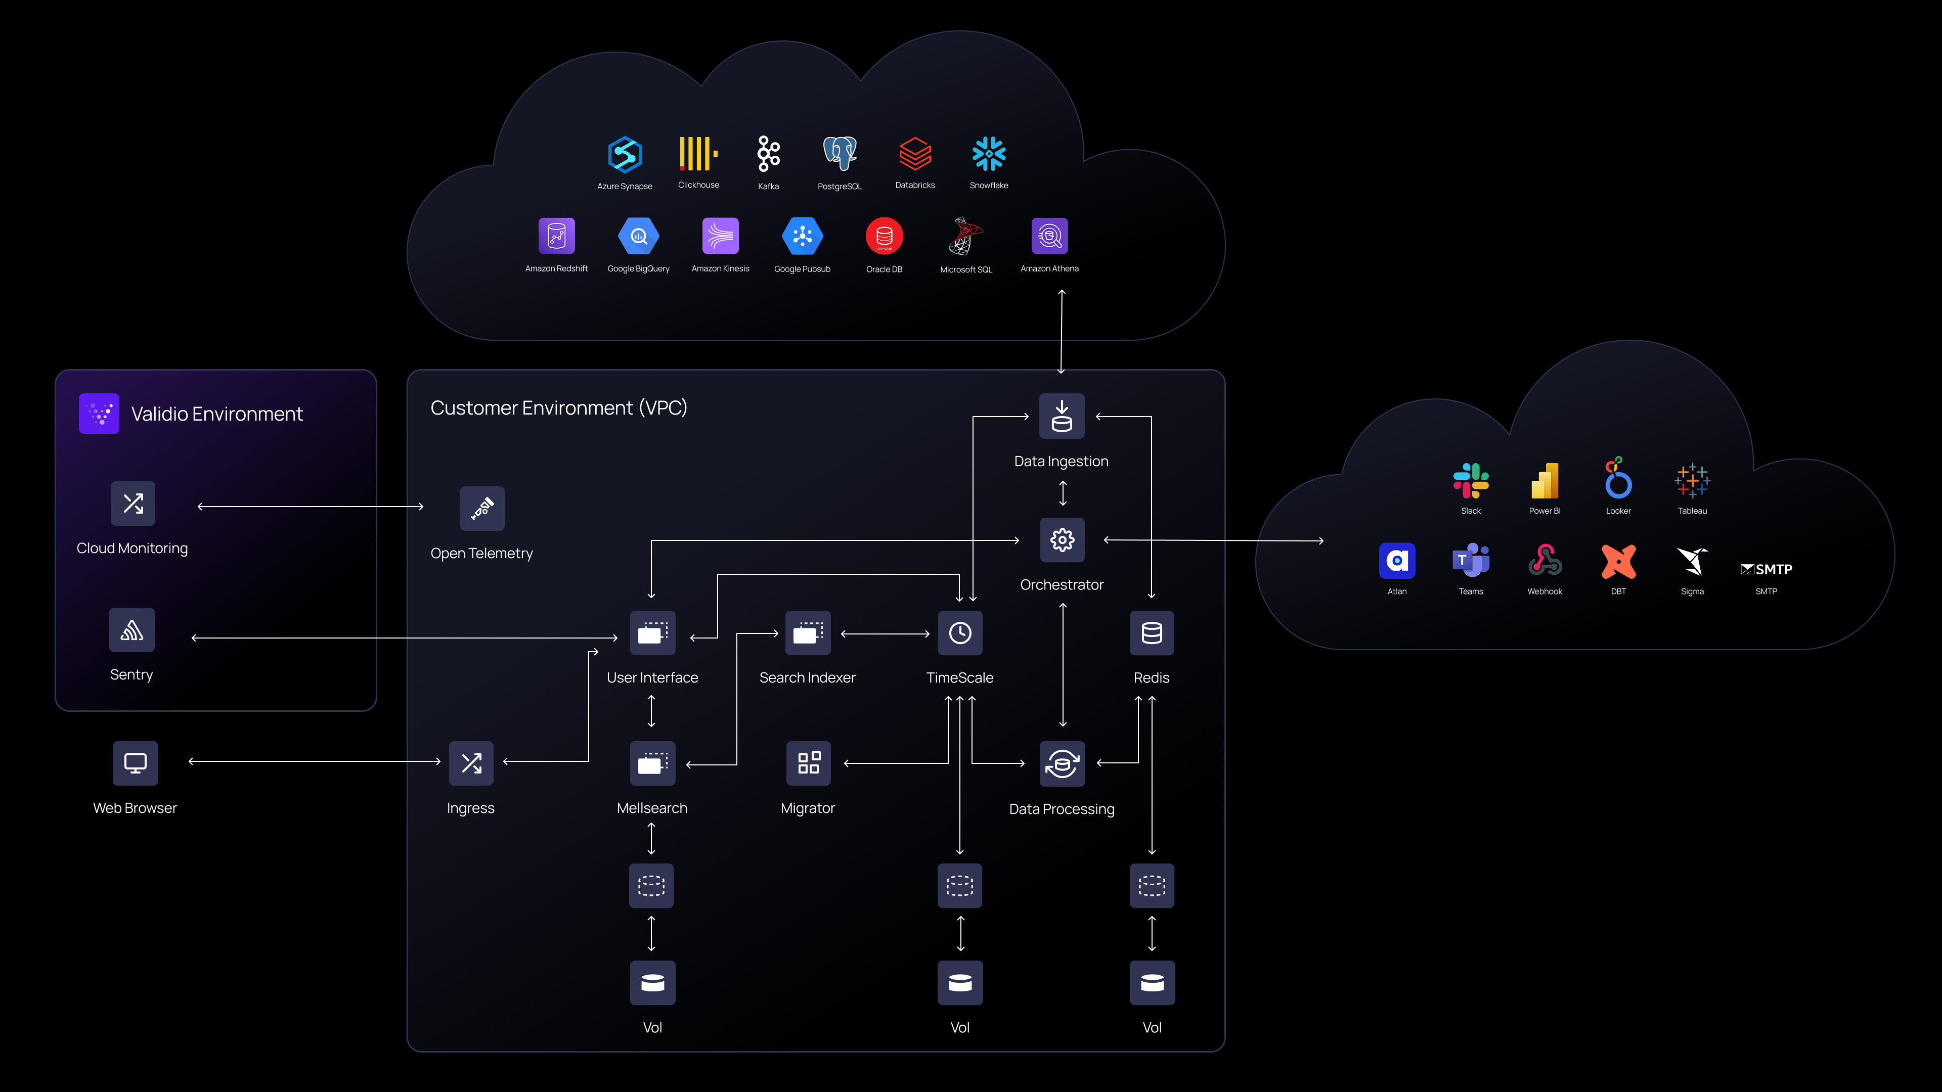Select the "Redis" label
Viewport: 1942px width, 1092px height.
tap(1151, 677)
